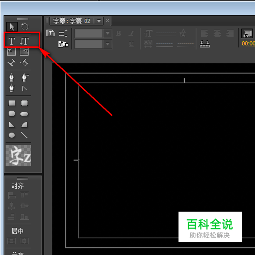
Task: Select the Rotation tool
Action: click(24, 27)
